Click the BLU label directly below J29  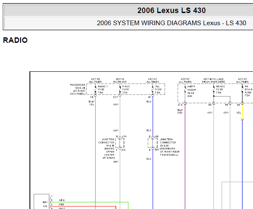tap(149, 159)
